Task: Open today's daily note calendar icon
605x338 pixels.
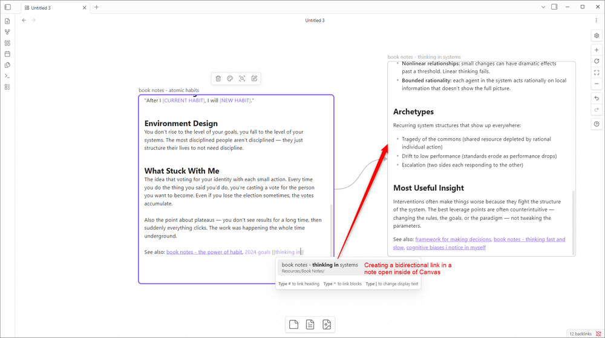Action: click(7, 54)
